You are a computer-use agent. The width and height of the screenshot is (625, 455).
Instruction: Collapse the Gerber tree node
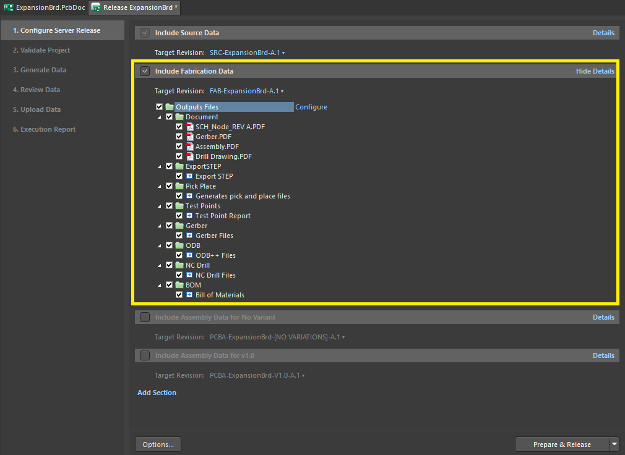click(x=160, y=226)
